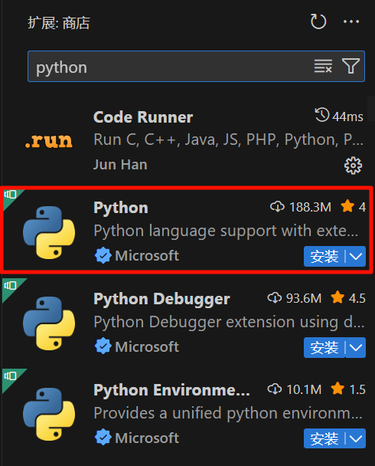Expand install options for Python Debugger
Image resolution: width=375 pixels, height=466 pixels.
(x=356, y=347)
